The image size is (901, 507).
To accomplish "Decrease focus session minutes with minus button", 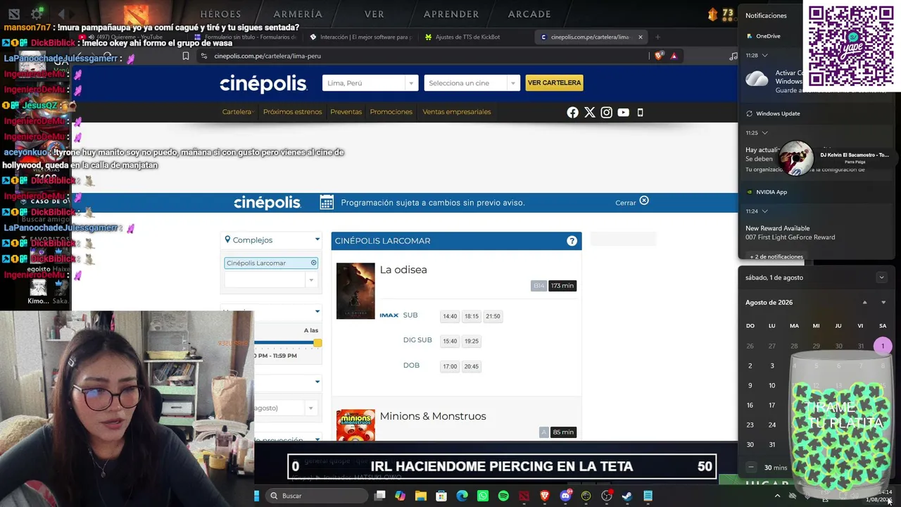I will click(751, 467).
